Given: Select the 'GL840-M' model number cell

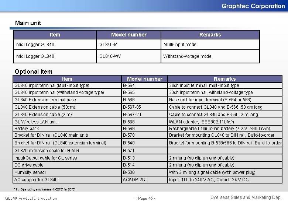Looking at the screenshot, I should point(128,45).
